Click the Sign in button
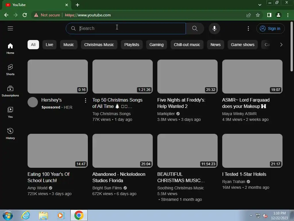The height and width of the screenshot is (221, 294). [x=270, y=28]
